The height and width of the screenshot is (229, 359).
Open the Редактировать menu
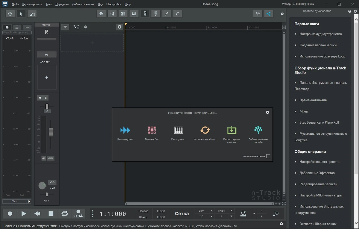click(32, 4)
